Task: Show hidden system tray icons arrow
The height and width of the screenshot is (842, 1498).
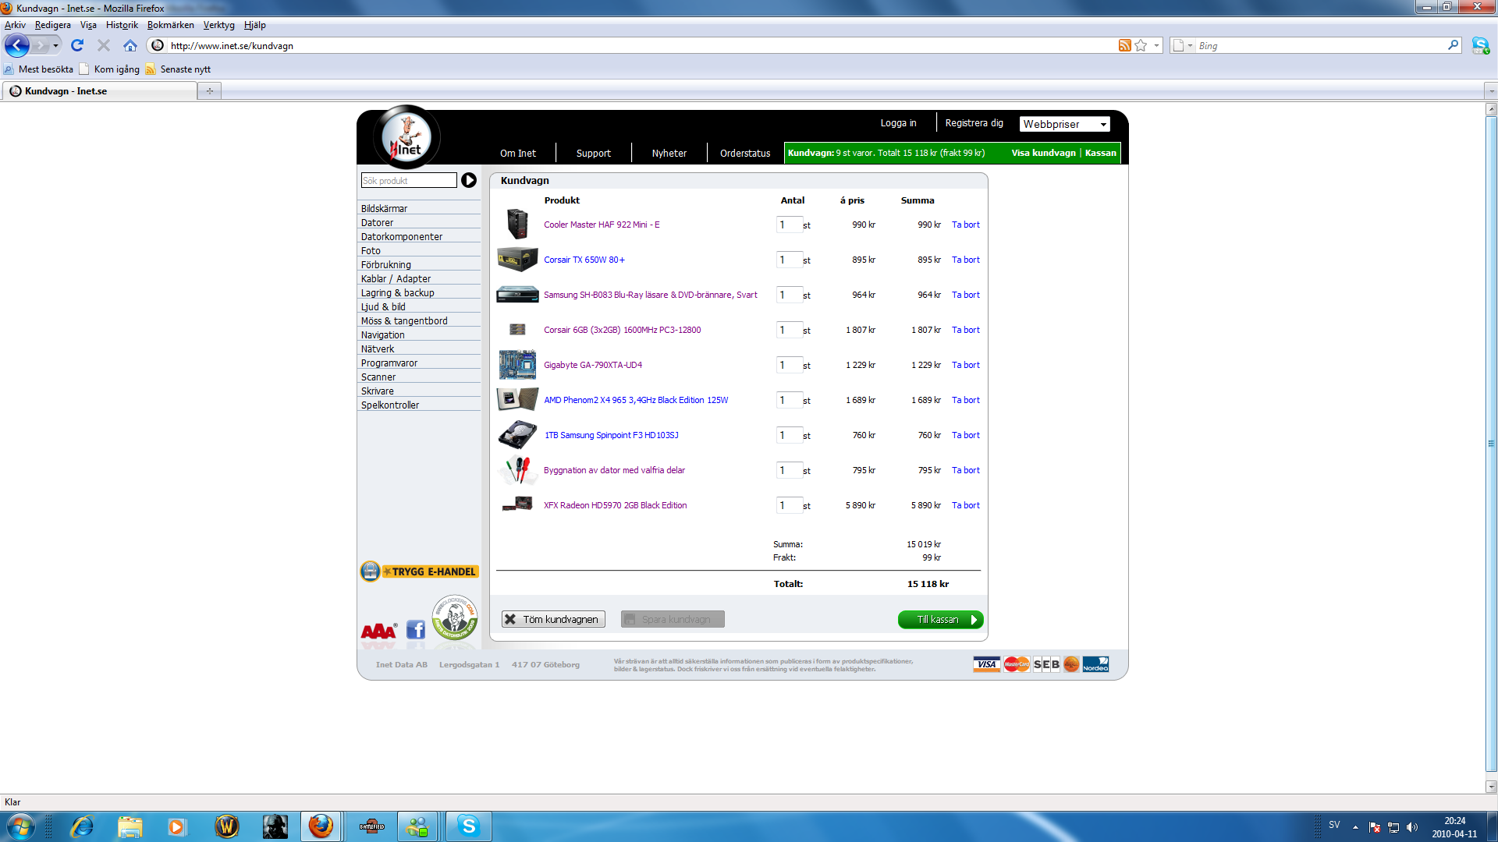Action: point(1355,827)
